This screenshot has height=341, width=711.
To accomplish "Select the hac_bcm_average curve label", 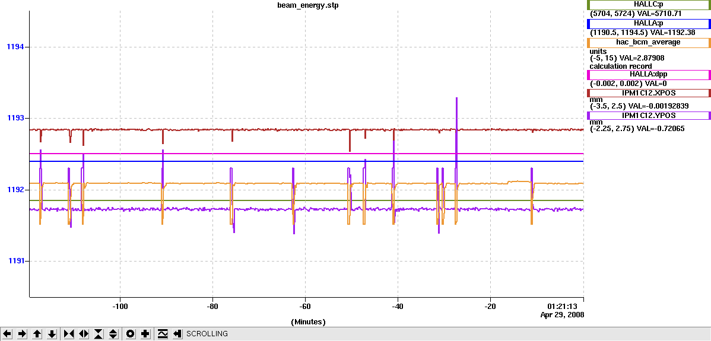I will point(649,43).
